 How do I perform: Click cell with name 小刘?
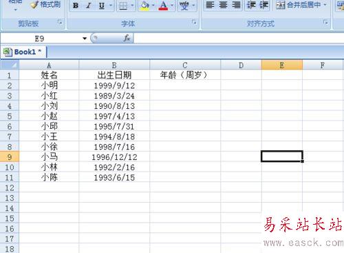pos(49,106)
